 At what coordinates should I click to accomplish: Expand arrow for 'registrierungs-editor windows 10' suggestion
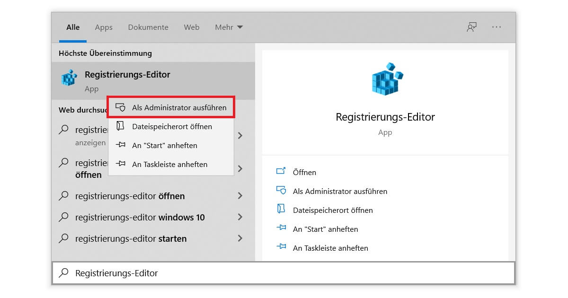240,217
